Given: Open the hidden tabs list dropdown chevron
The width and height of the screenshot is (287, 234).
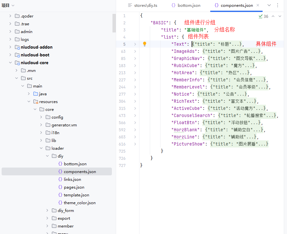Looking at the screenshot, I should pyautogui.click(x=269, y=5).
